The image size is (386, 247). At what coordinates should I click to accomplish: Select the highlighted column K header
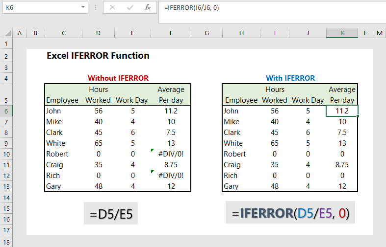click(342, 33)
